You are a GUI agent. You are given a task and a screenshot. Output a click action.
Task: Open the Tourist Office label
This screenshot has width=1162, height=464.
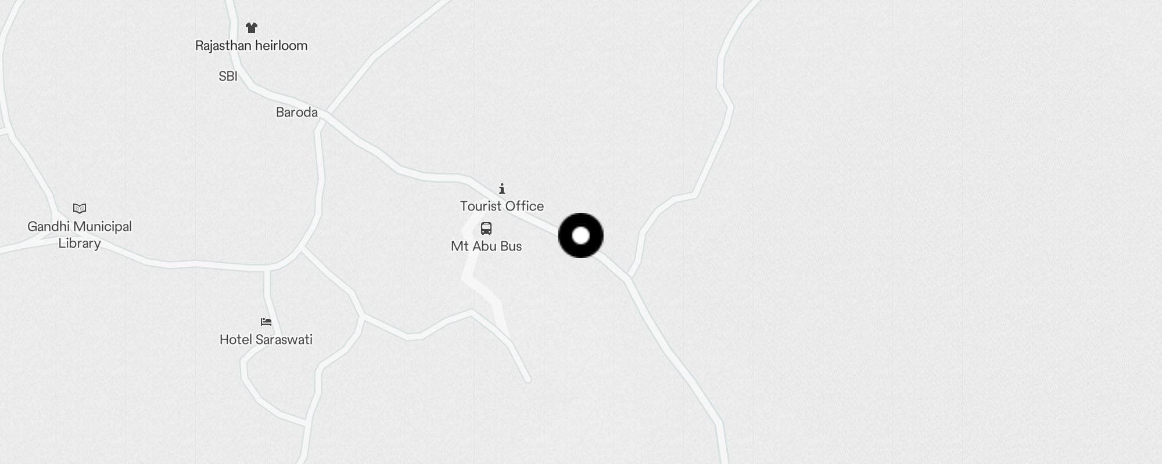502,206
